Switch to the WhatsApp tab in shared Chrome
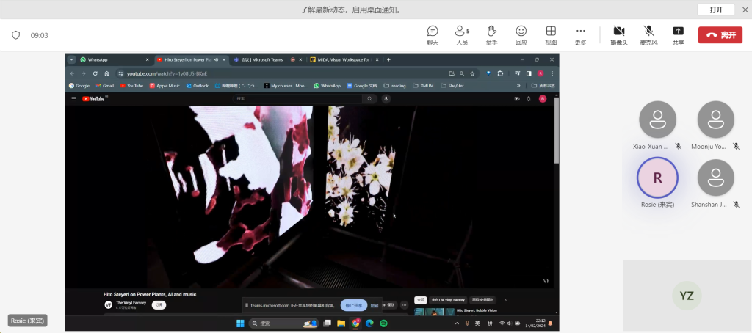Image resolution: width=752 pixels, height=333 pixels. tap(115, 60)
